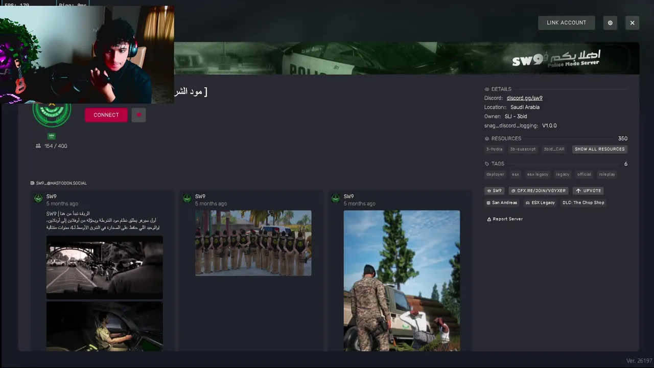Click the RESOURCES stack icon

coord(487,139)
